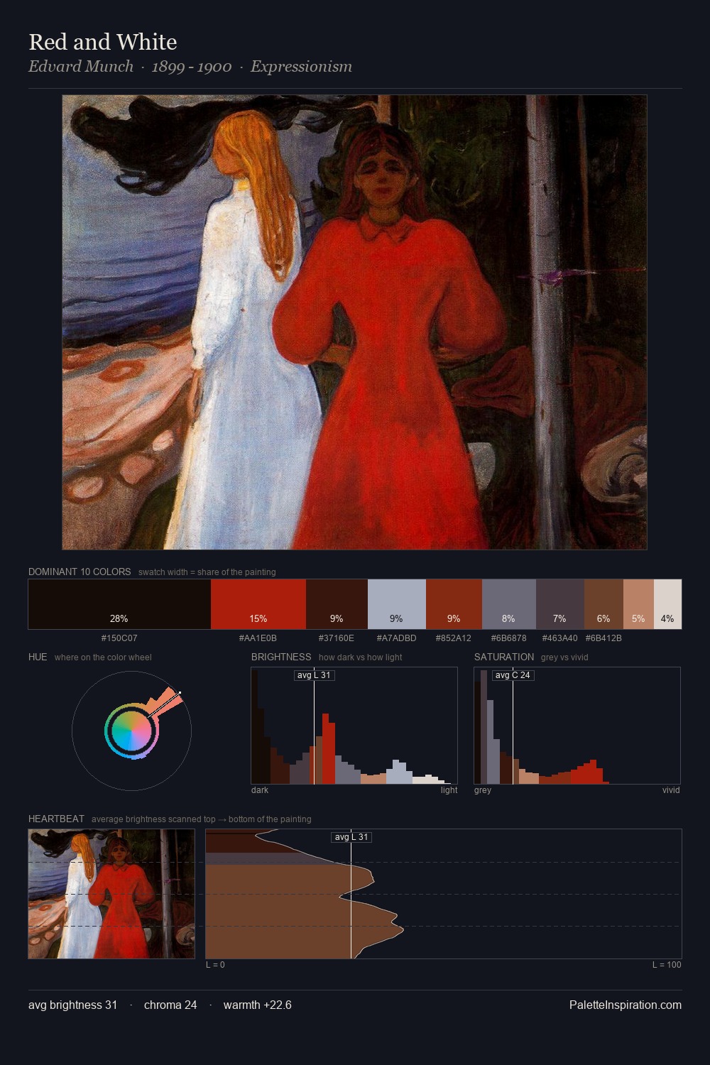
Task: Click the 'dark' axis label
Action: [x=260, y=790]
